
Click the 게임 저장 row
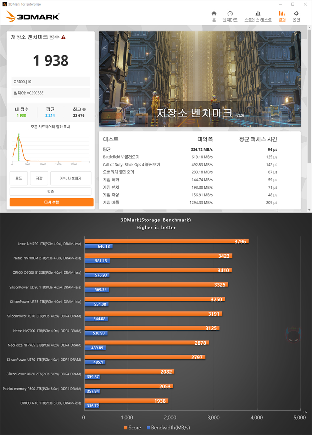point(190,195)
